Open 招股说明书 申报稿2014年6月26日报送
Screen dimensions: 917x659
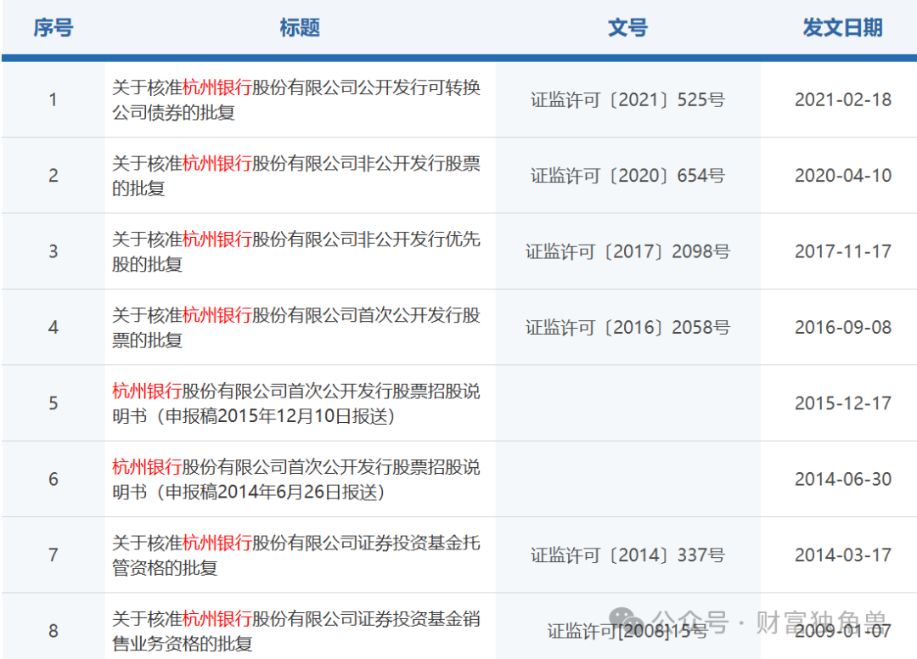pyautogui.click(x=296, y=480)
